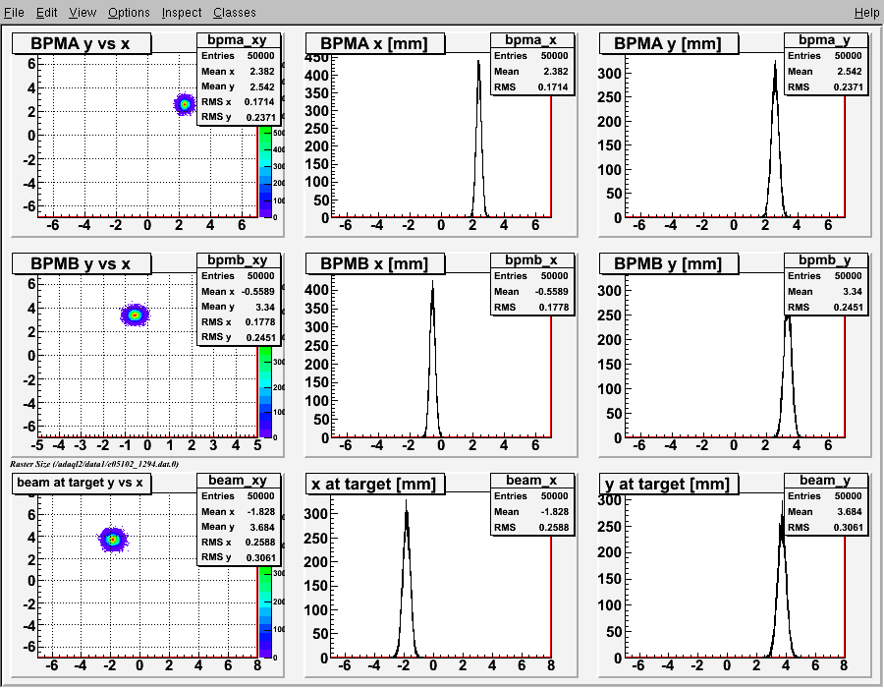This screenshot has height=688, width=884.
Task: Click the BPMA beam spot in scatter plot
Action: (185, 104)
